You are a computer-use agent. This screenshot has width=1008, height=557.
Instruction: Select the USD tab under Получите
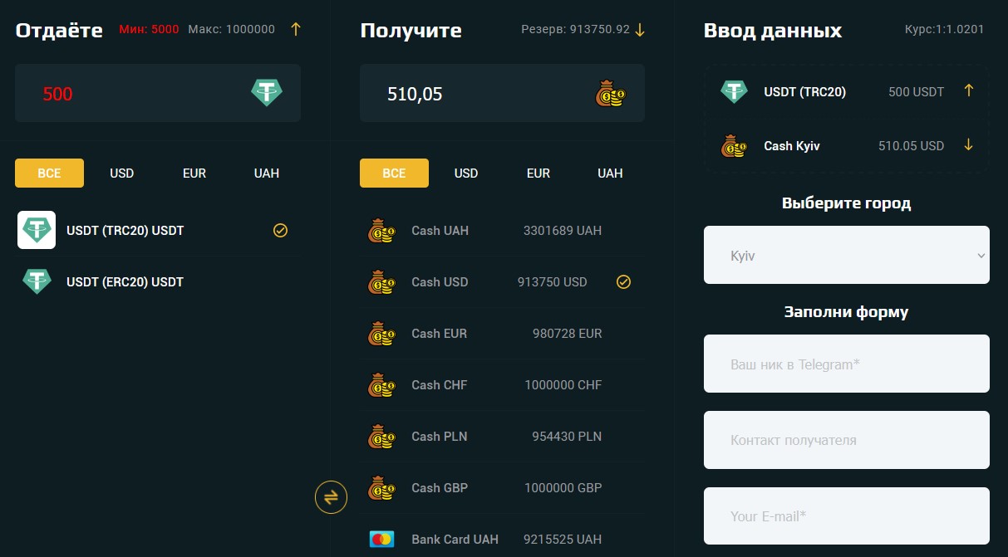(466, 173)
